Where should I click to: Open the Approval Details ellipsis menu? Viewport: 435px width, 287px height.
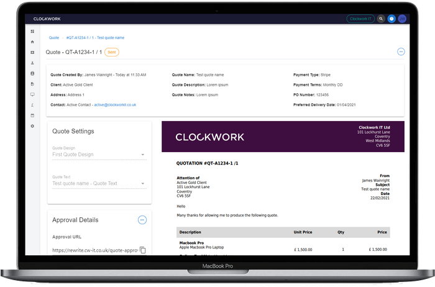coord(142,220)
